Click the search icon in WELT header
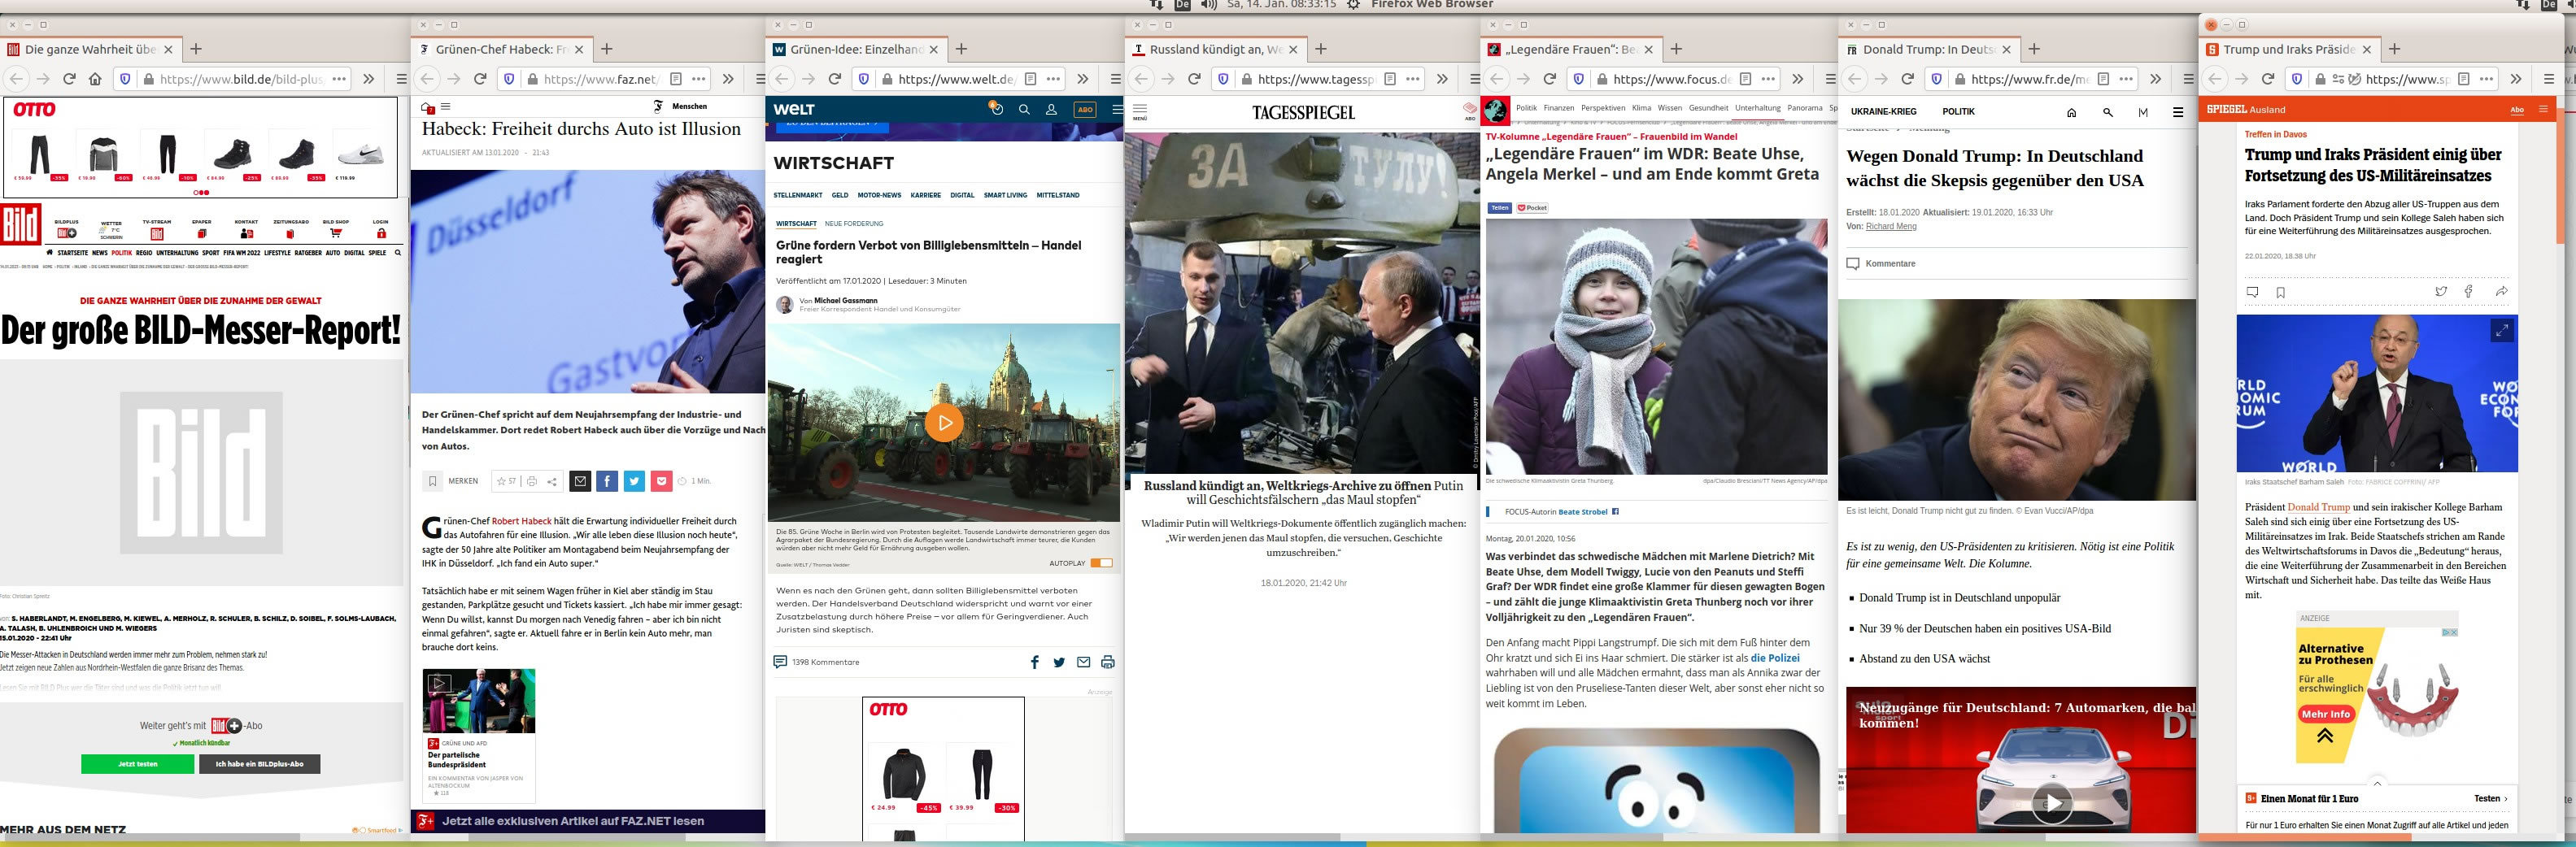 pyautogui.click(x=1024, y=110)
